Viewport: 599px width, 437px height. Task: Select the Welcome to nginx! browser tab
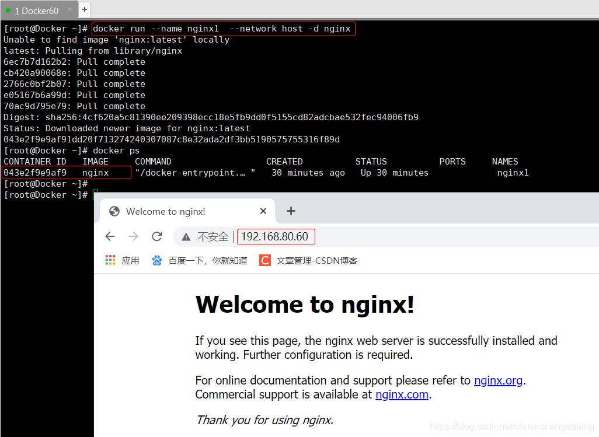[x=187, y=211]
